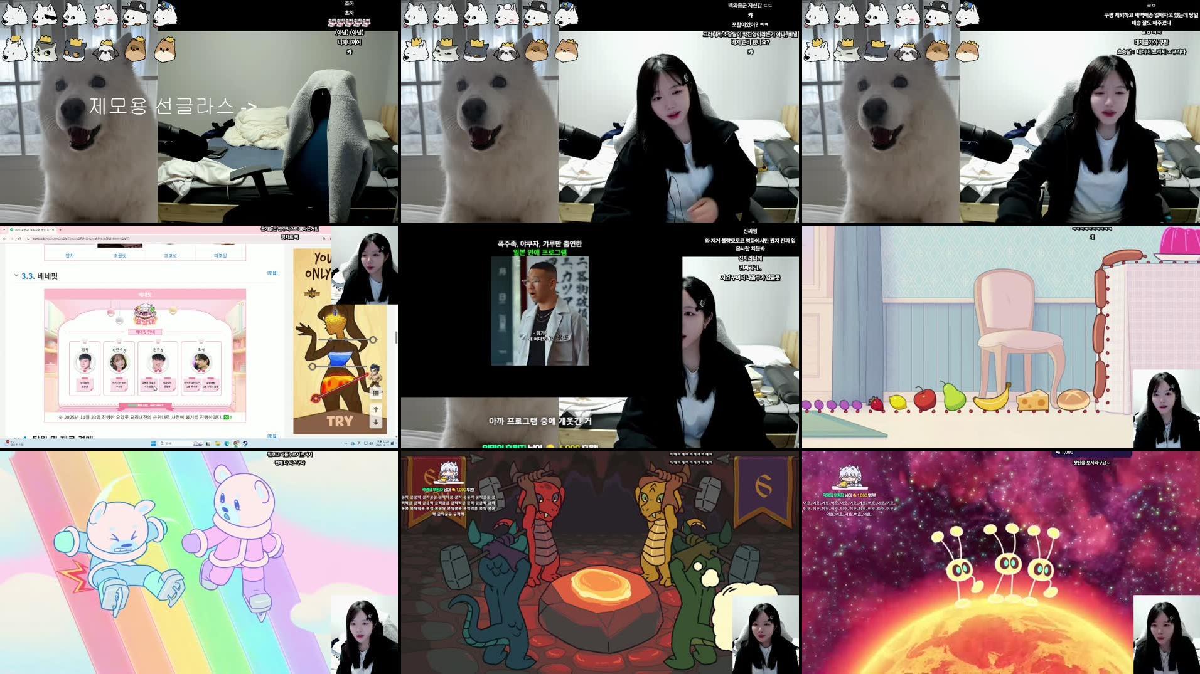Expand hidden icons in the system tray

(346, 443)
